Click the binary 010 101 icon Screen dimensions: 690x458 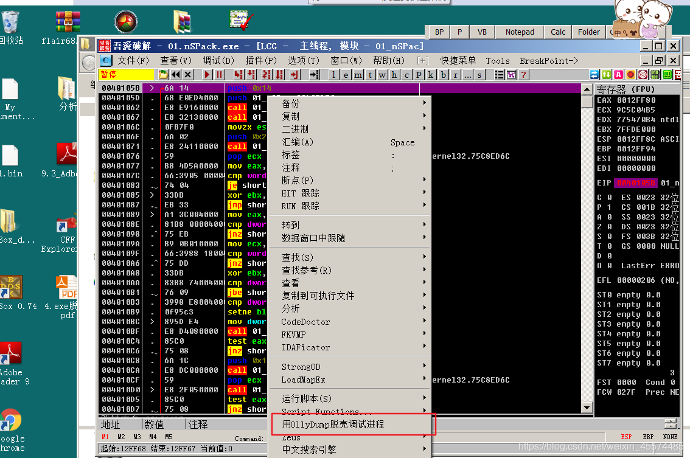pos(655,75)
